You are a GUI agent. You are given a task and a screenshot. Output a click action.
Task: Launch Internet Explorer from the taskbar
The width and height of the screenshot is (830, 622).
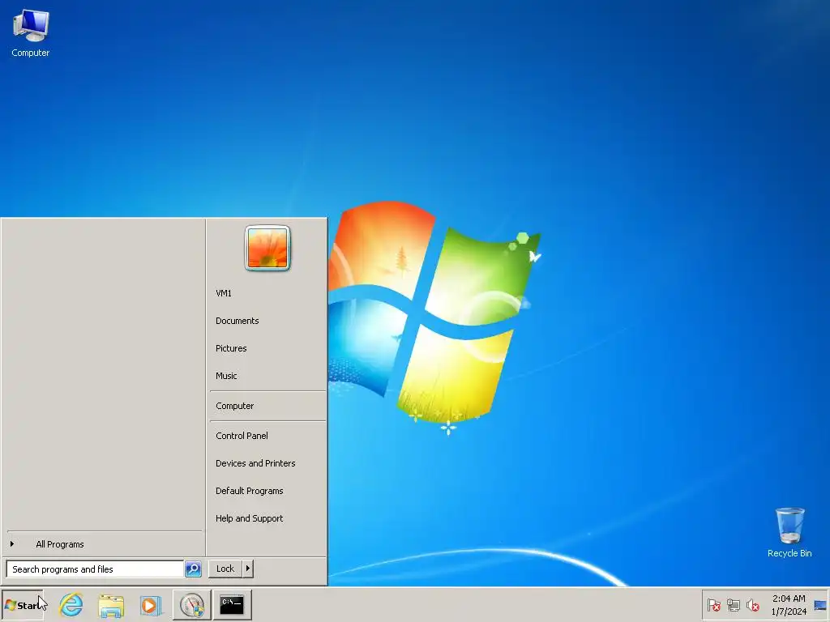click(71, 604)
